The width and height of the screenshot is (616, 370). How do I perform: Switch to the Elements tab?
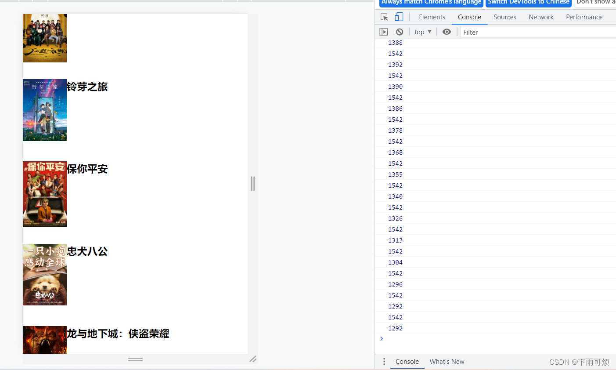(432, 17)
